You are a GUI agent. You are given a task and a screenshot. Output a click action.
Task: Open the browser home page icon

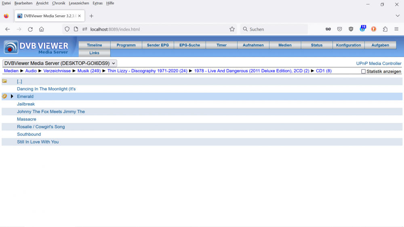click(42, 29)
